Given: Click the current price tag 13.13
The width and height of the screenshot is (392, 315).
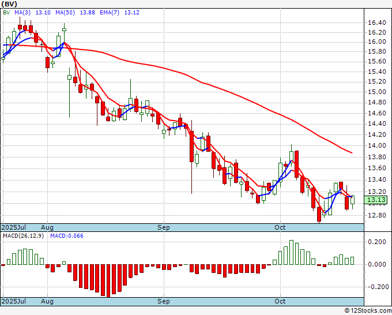Looking at the screenshot, I should (x=376, y=200).
